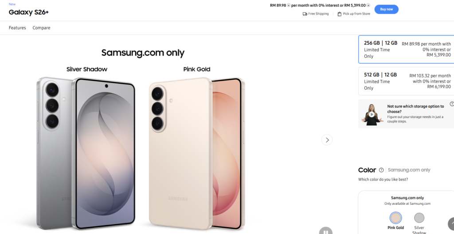The height and width of the screenshot is (234, 454).
Task: Click the Silver Shadow phone image
Action: [x=86, y=153]
